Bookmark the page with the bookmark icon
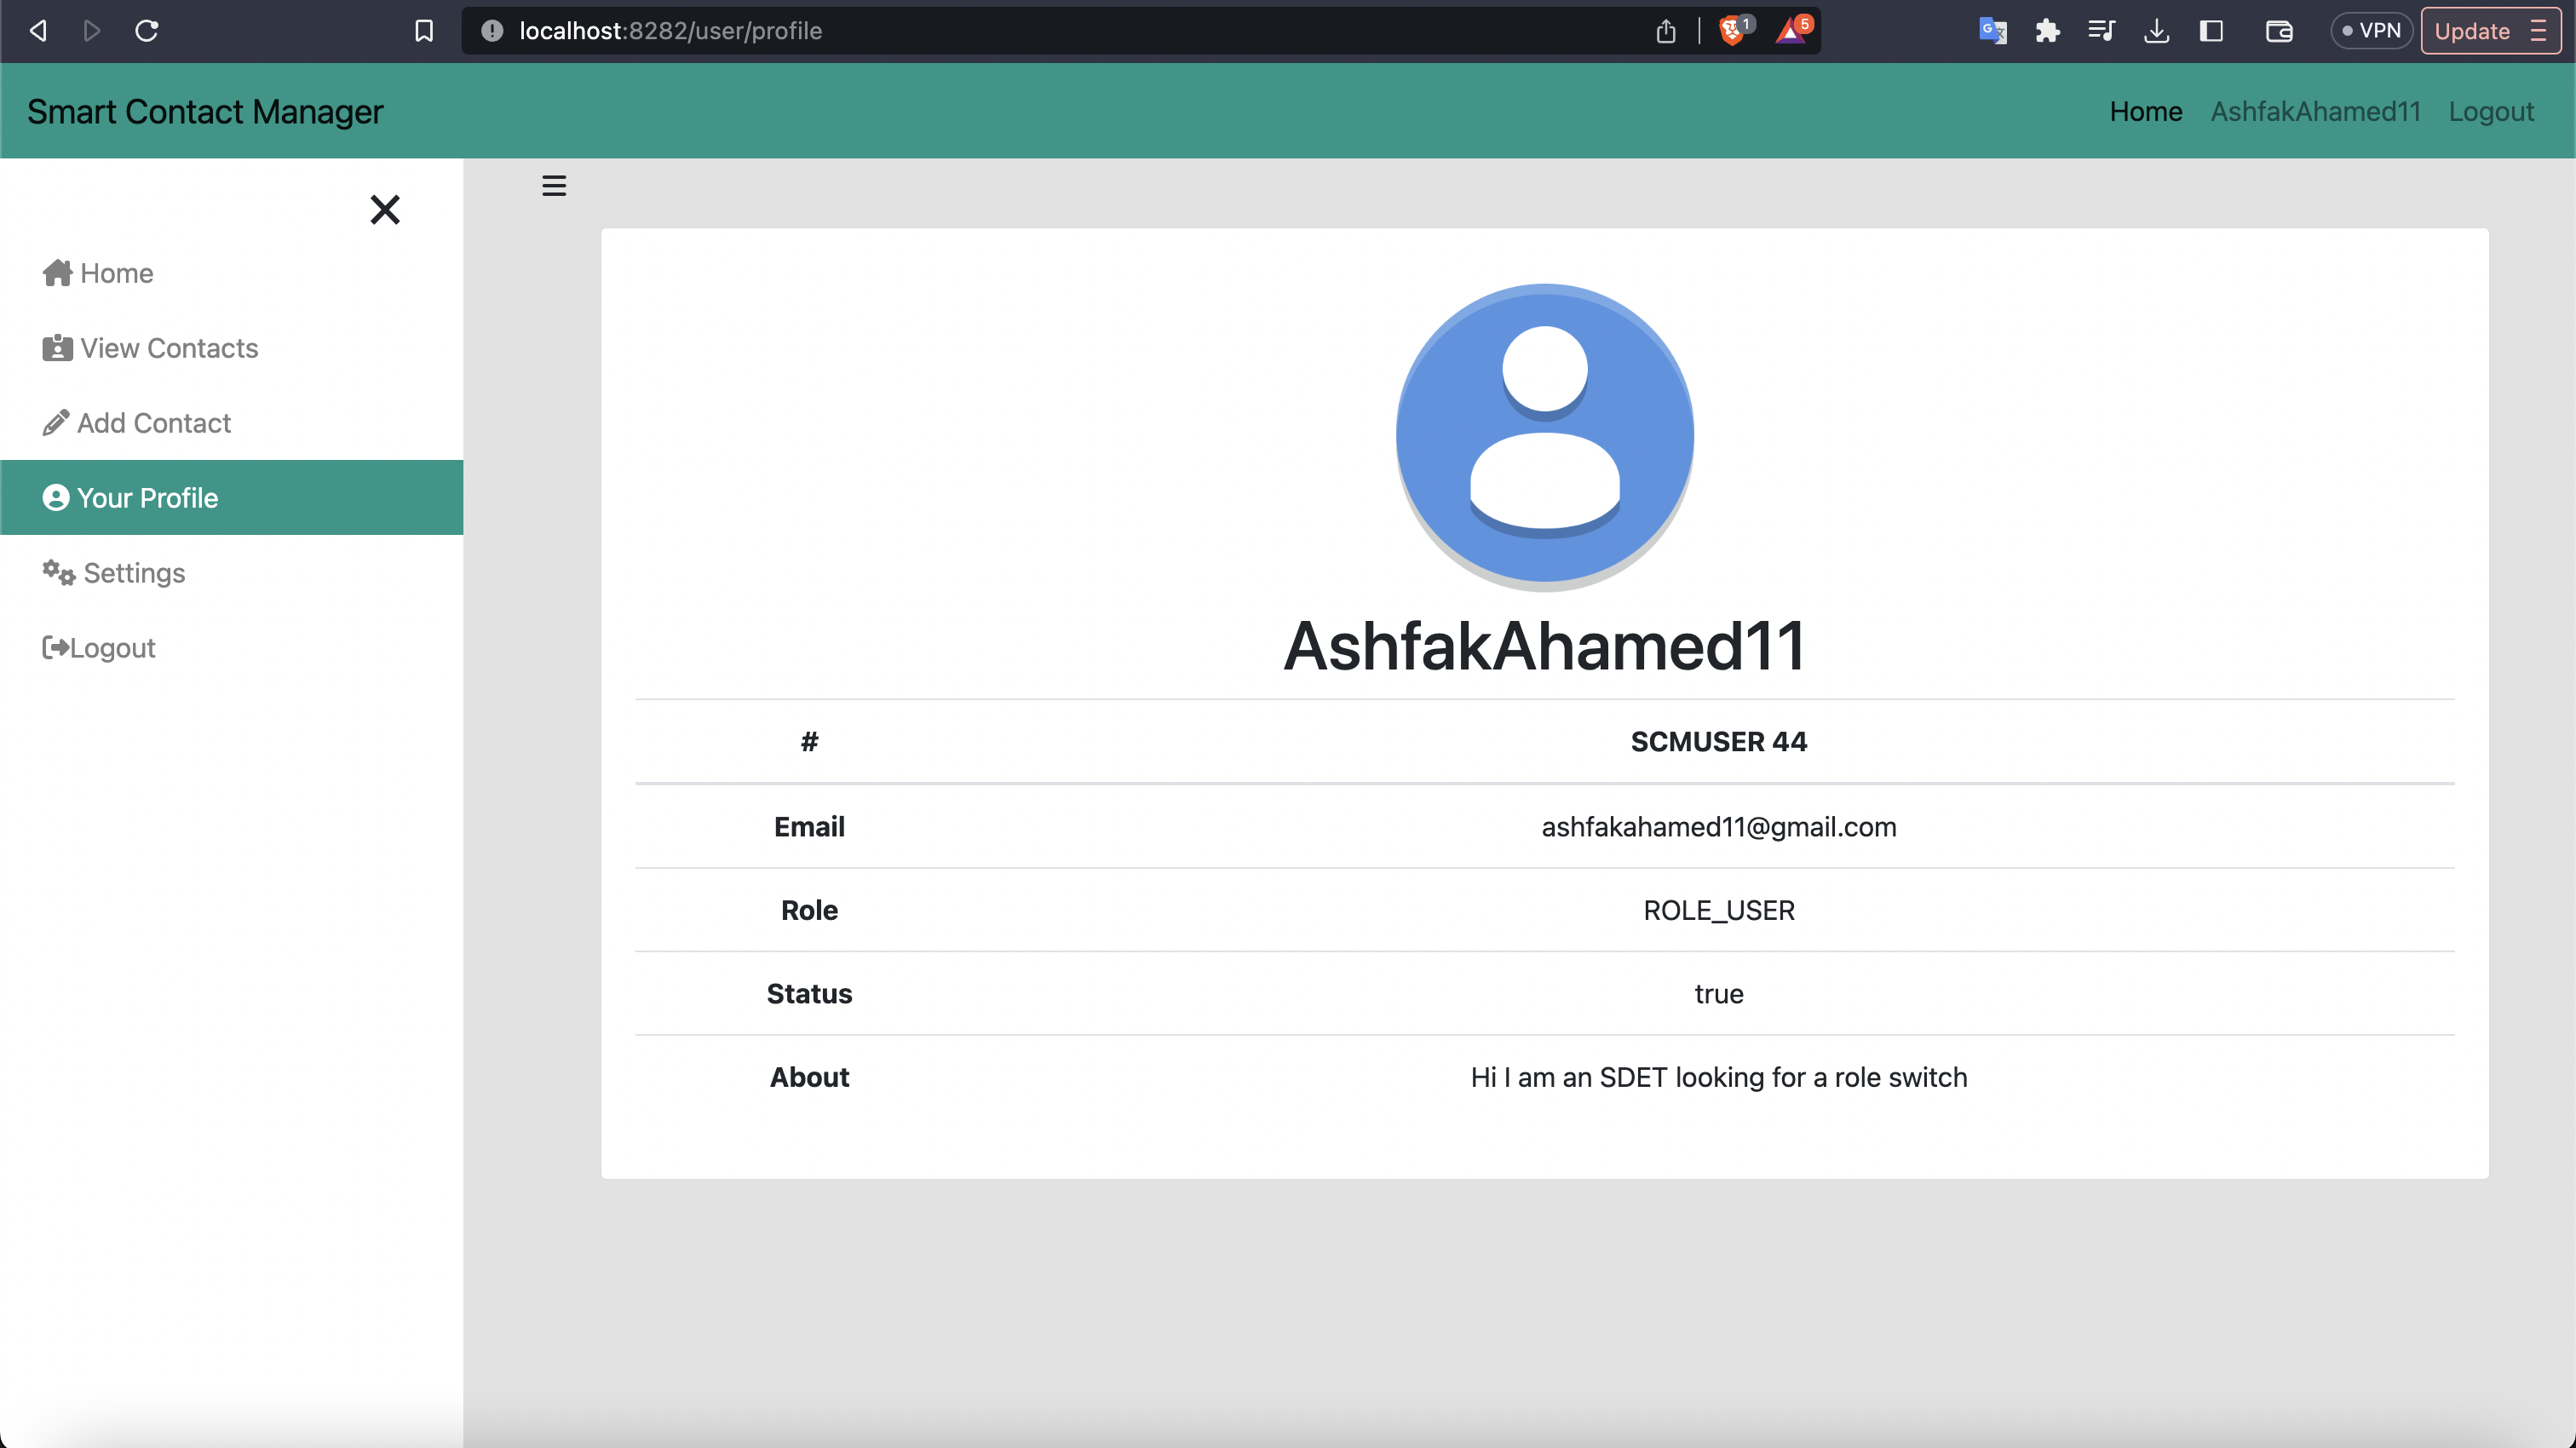The image size is (2576, 1448). pyautogui.click(x=424, y=30)
